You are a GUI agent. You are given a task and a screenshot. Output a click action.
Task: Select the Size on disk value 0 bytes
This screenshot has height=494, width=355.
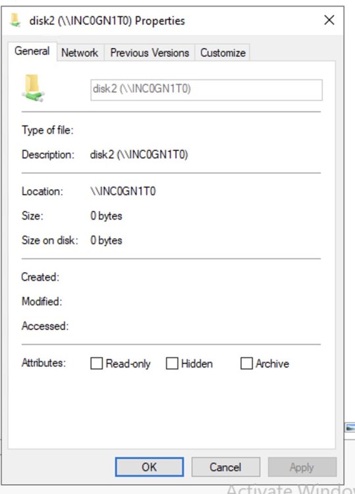click(106, 240)
